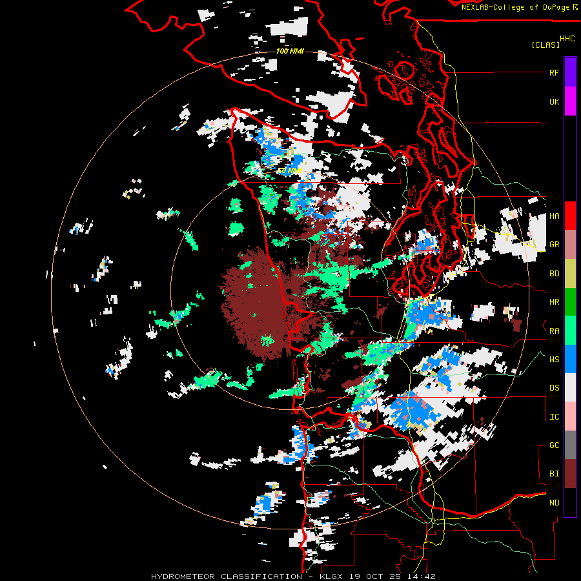This screenshot has width=581, height=581.
Task: Click the 'HYDROMETEOR CLASSIFICATION' title text
Action: tap(227, 576)
